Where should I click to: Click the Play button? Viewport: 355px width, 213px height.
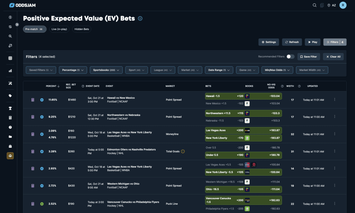312,42
